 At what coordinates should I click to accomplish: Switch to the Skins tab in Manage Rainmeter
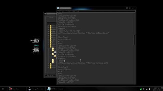pyautogui.click(x=51, y=17)
